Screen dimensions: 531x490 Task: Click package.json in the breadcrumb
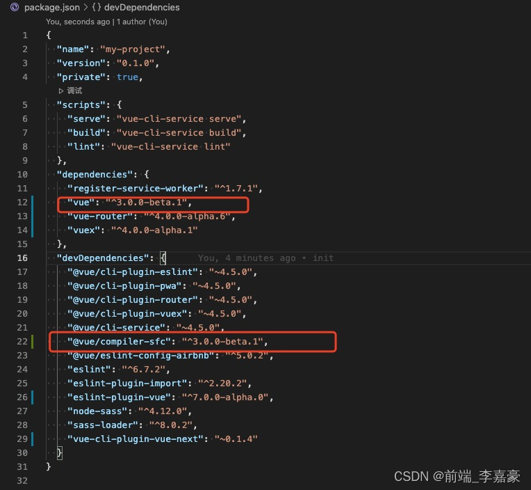[52, 8]
